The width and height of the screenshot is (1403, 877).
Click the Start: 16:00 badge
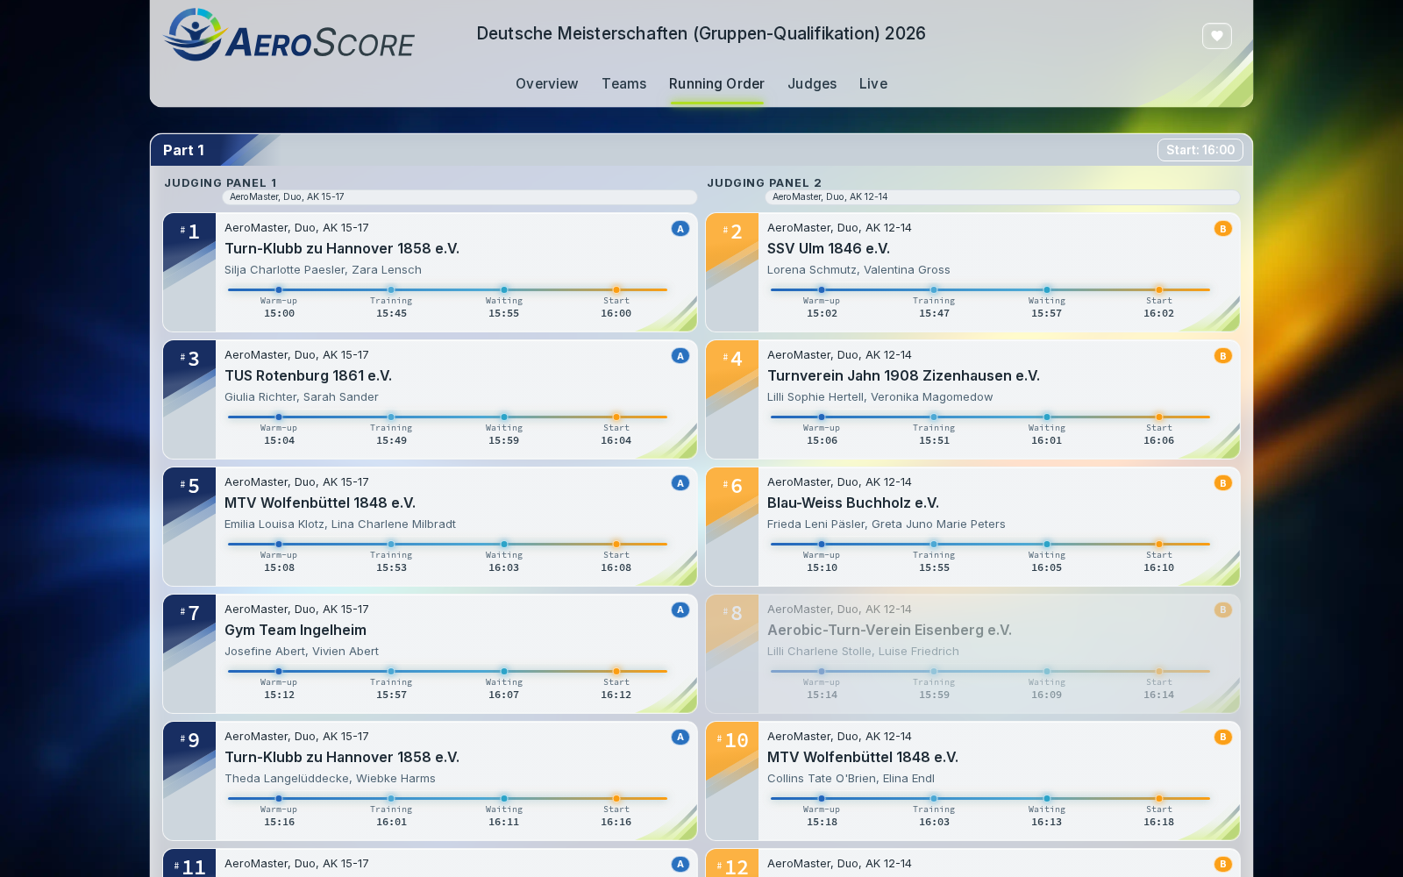click(x=1200, y=150)
